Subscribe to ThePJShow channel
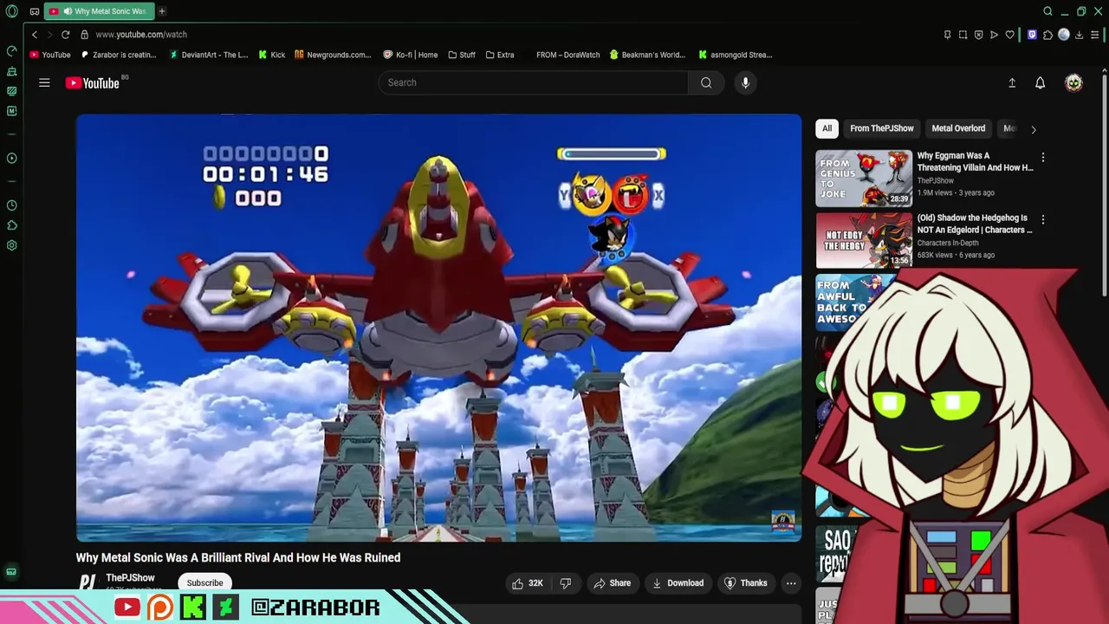The image size is (1109, 624). [x=205, y=583]
